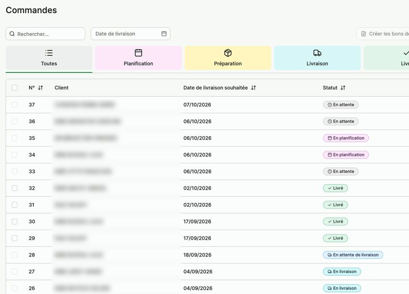Screen dimensions: 409x294
Task: Toggle the select-all orders checkbox
Action: point(14,88)
